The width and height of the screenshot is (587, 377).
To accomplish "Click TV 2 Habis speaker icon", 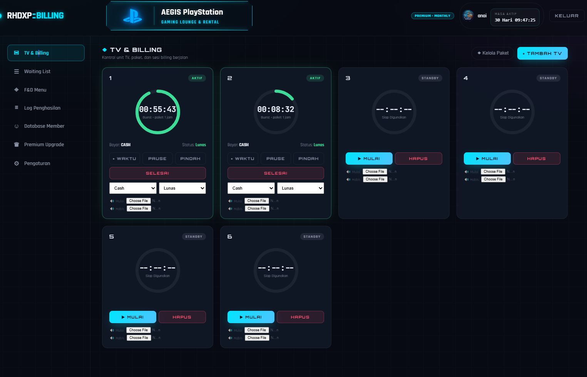I will [230, 209].
